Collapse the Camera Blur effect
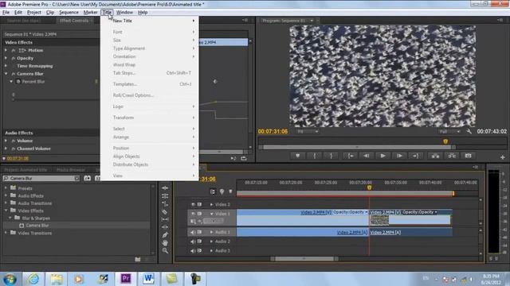Screen dimensions: 510x286 coord(6,74)
